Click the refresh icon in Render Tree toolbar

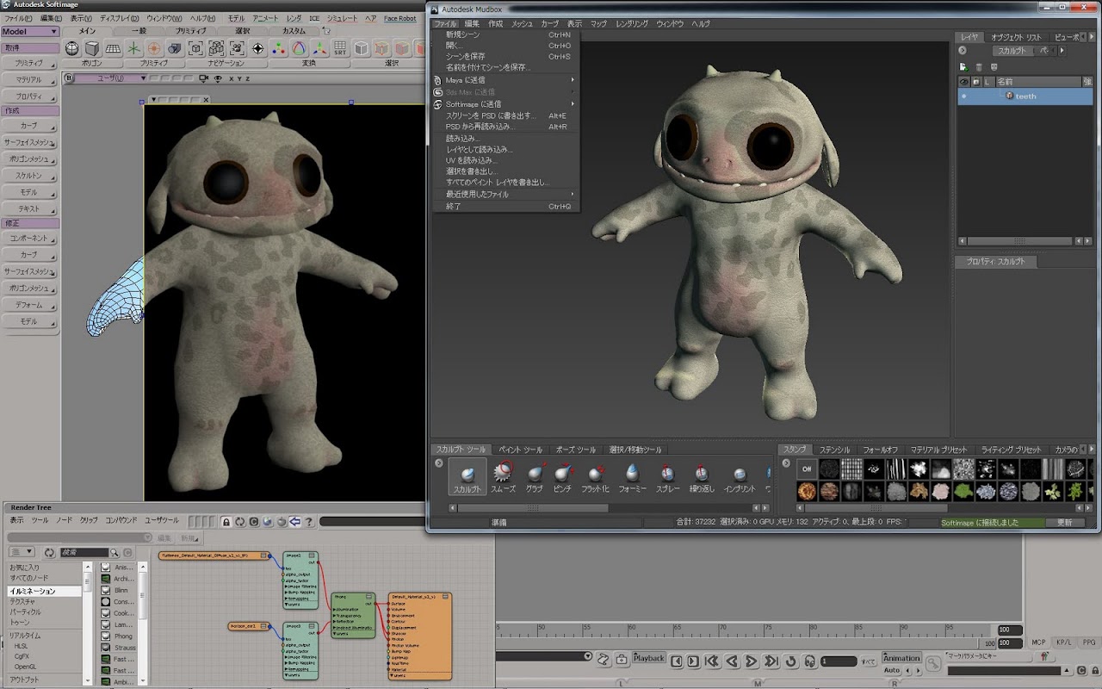pyautogui.click(x=239, y=521)
